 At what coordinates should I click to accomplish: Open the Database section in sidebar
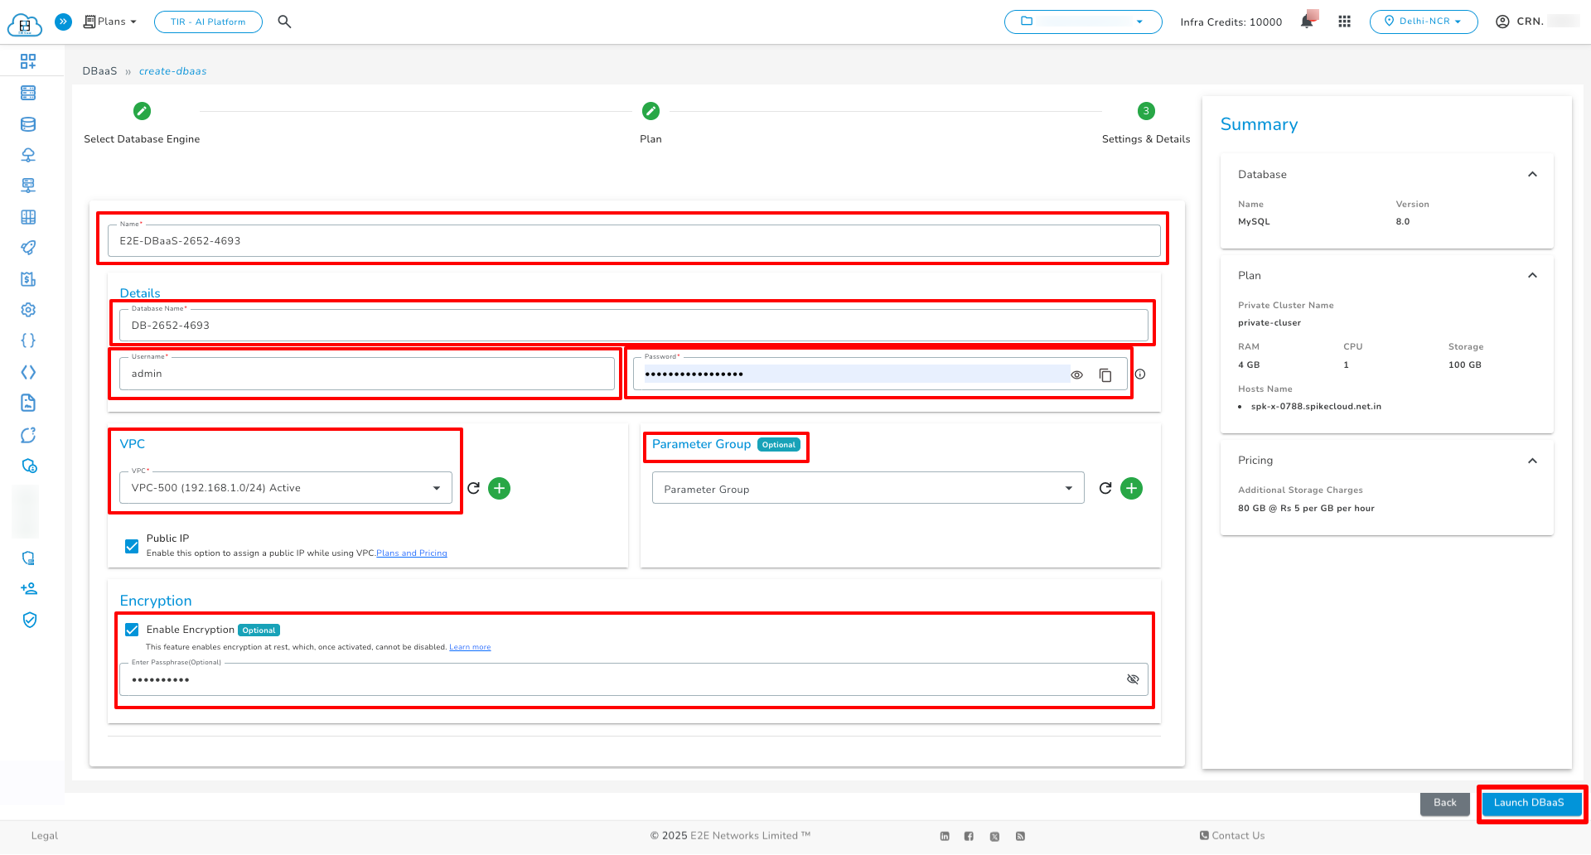(x=28, y=124)
